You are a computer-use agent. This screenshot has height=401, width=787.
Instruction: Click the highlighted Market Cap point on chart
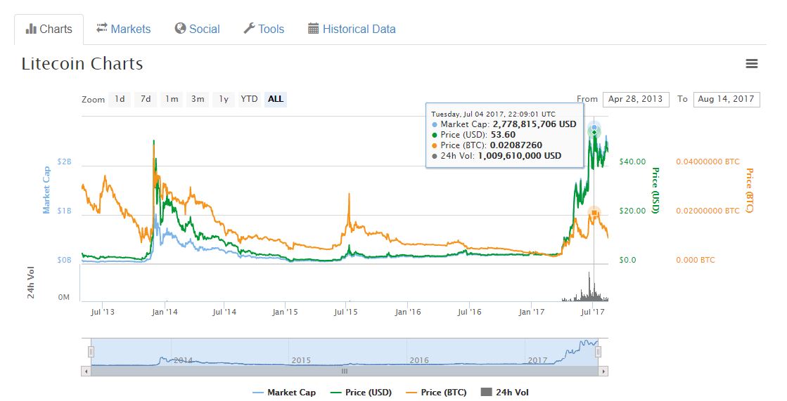pos(594,127)
